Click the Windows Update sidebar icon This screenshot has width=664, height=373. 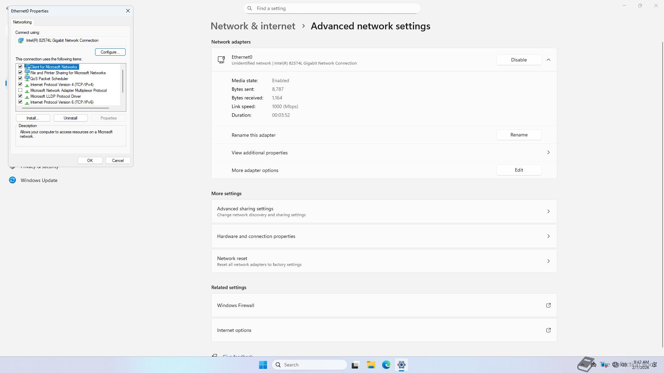tap(12, 180)
